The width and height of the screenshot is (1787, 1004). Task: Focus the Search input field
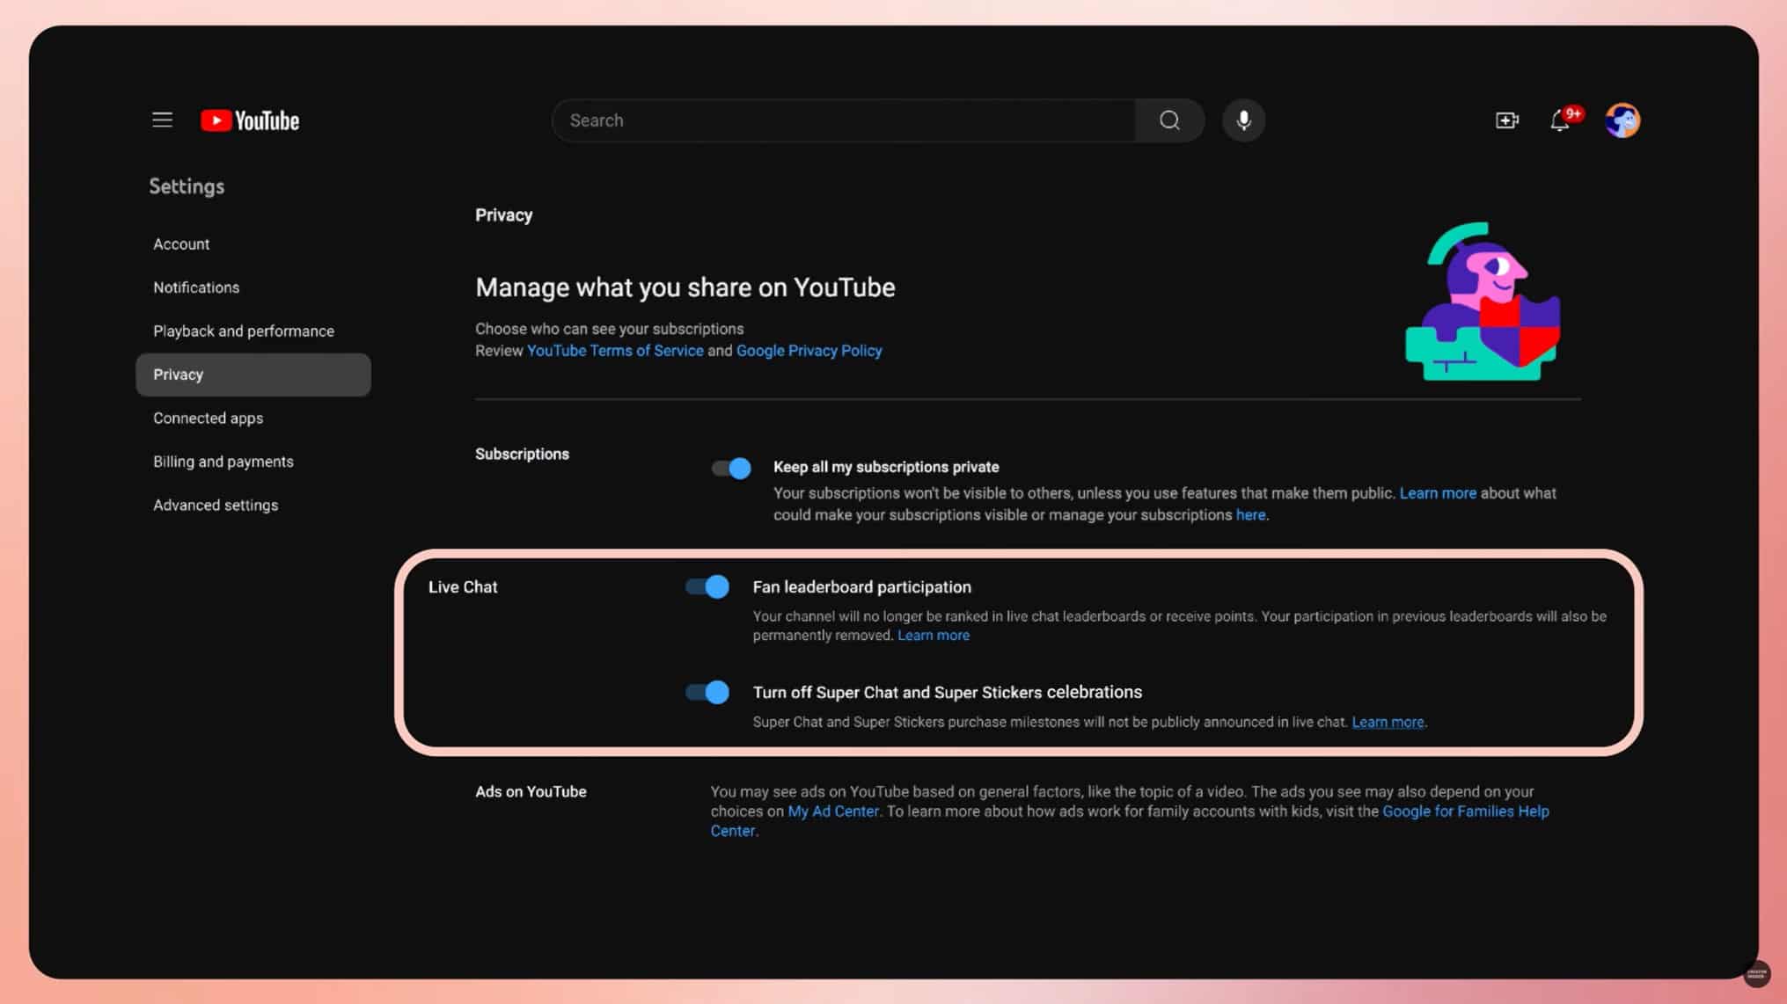(x=844, y=120)
